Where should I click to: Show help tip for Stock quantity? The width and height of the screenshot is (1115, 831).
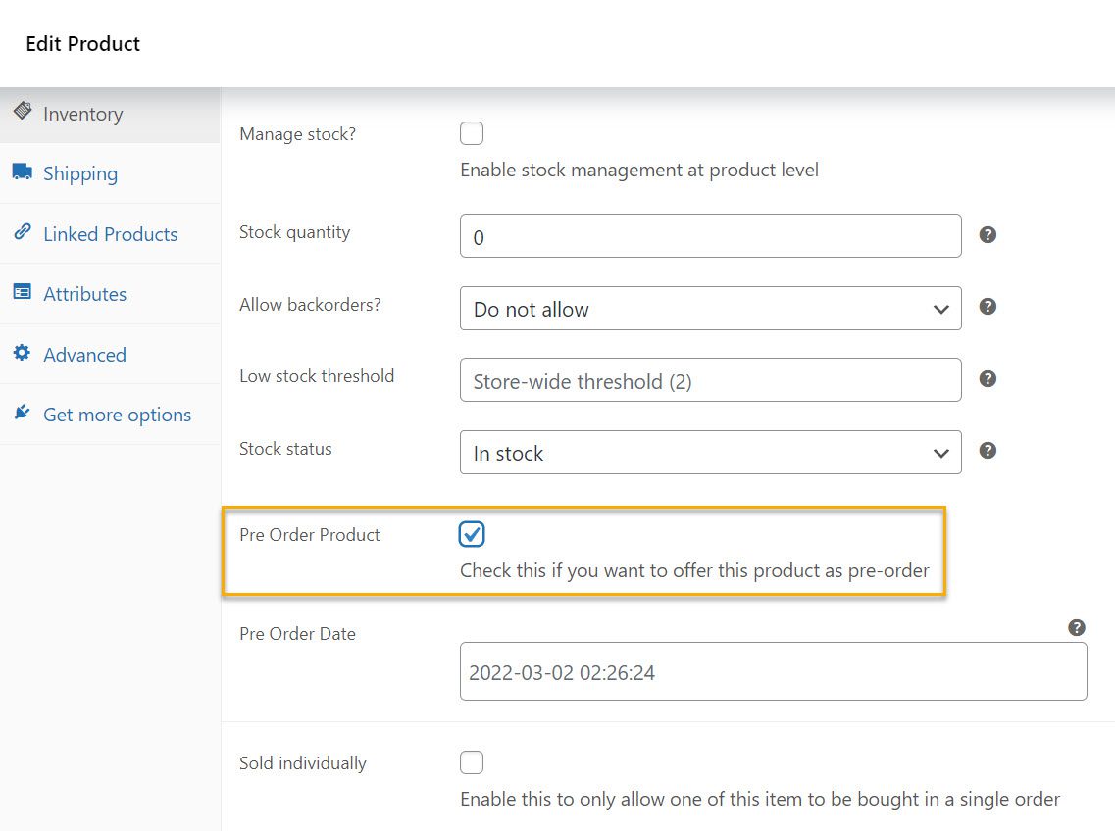(x=988, y=234)
